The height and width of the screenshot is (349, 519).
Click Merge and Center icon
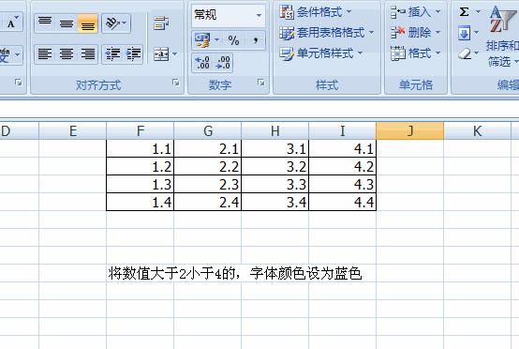[161, 54]
